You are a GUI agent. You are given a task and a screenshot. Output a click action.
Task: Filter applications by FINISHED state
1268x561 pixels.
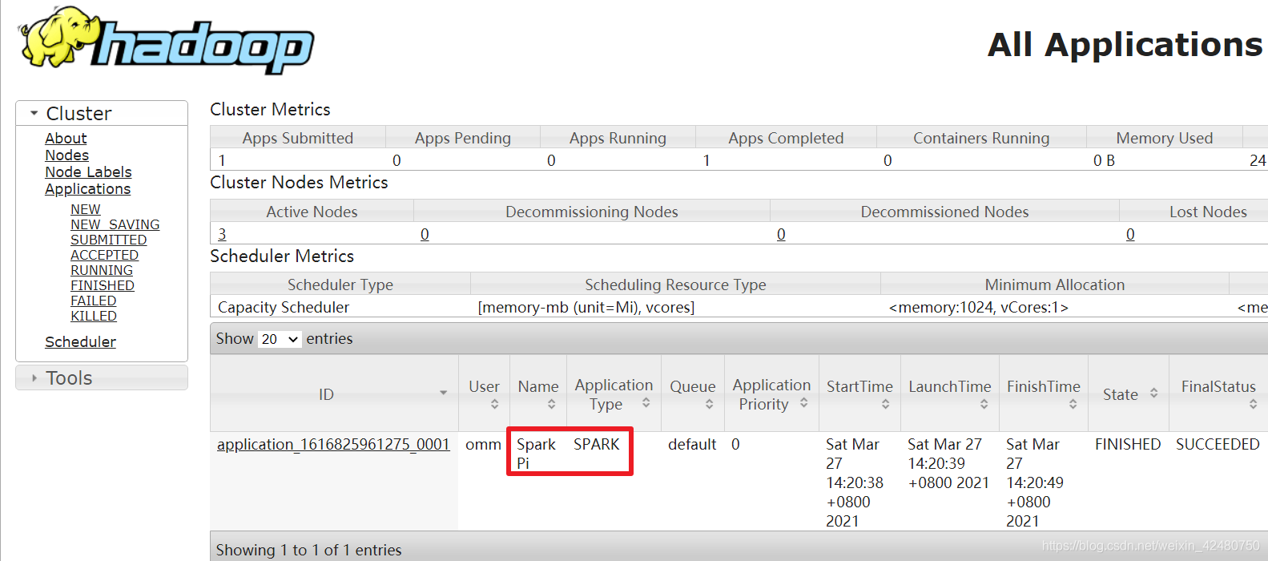[103, 285]
